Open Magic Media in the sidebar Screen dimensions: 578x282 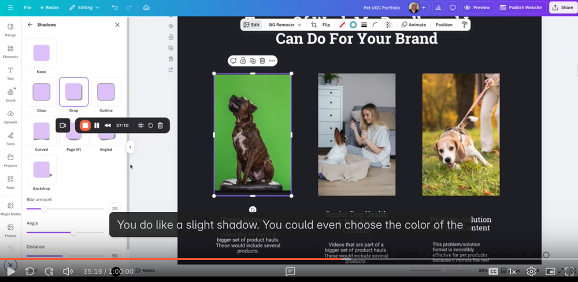pyautogui.click(x=10, y=208)
